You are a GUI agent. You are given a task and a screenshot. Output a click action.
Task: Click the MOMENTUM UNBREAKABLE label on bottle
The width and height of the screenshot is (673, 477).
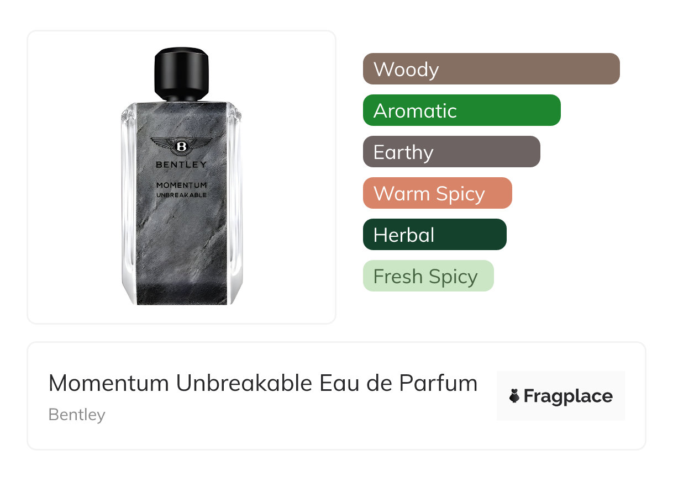[181, 190]
